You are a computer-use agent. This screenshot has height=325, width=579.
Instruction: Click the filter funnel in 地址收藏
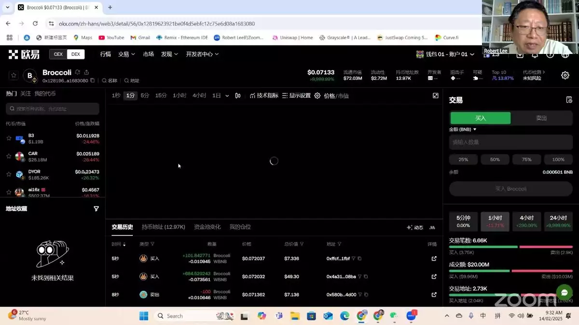coord(96,208)
